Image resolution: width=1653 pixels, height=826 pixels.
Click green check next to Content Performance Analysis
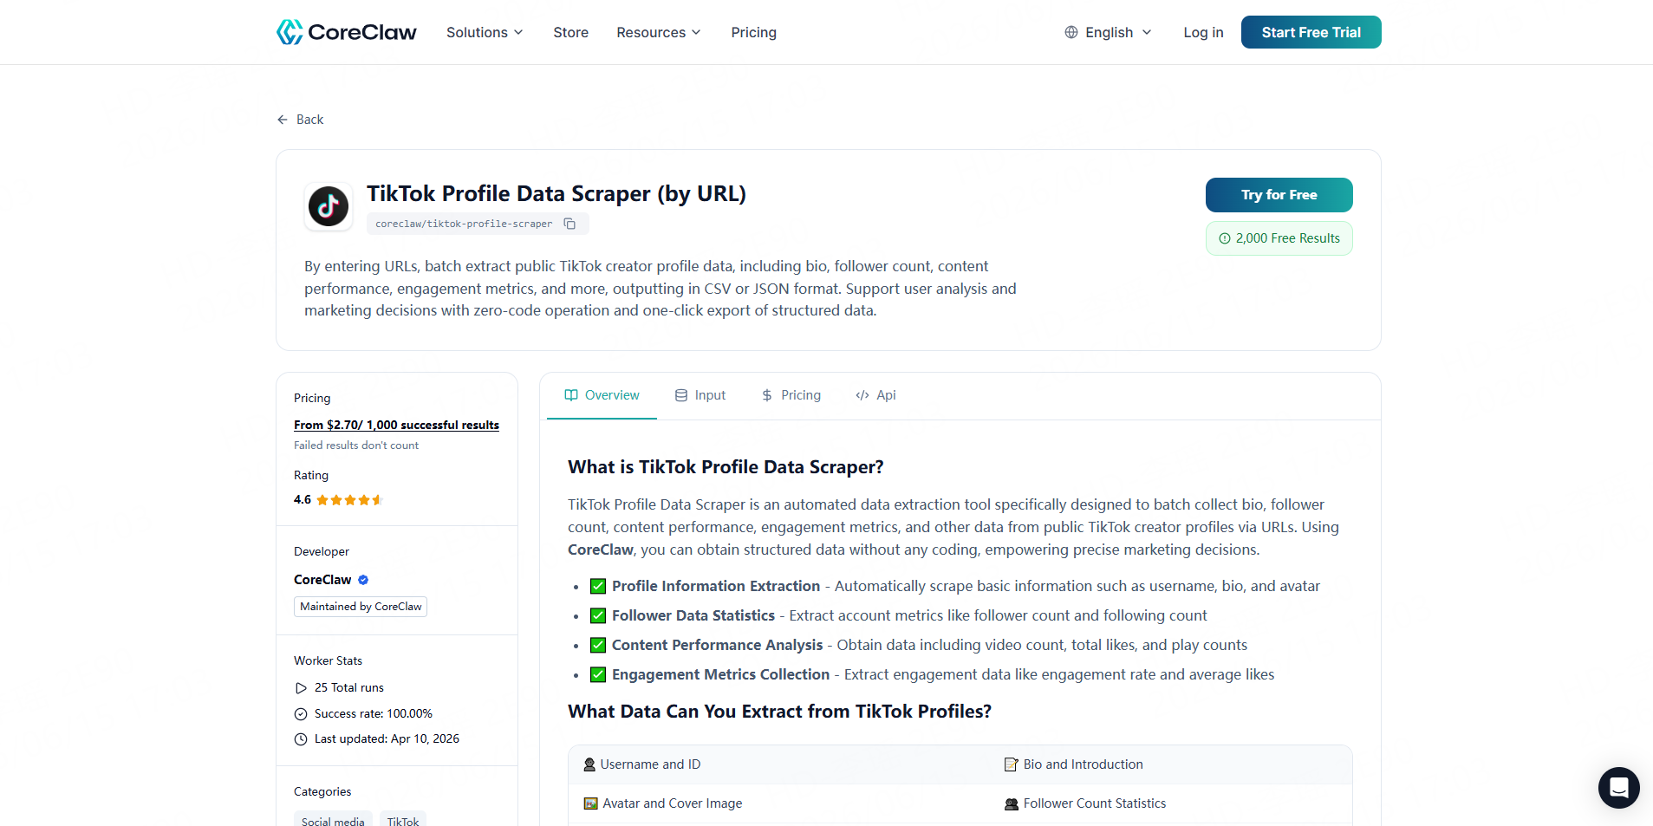coord(598,646)
